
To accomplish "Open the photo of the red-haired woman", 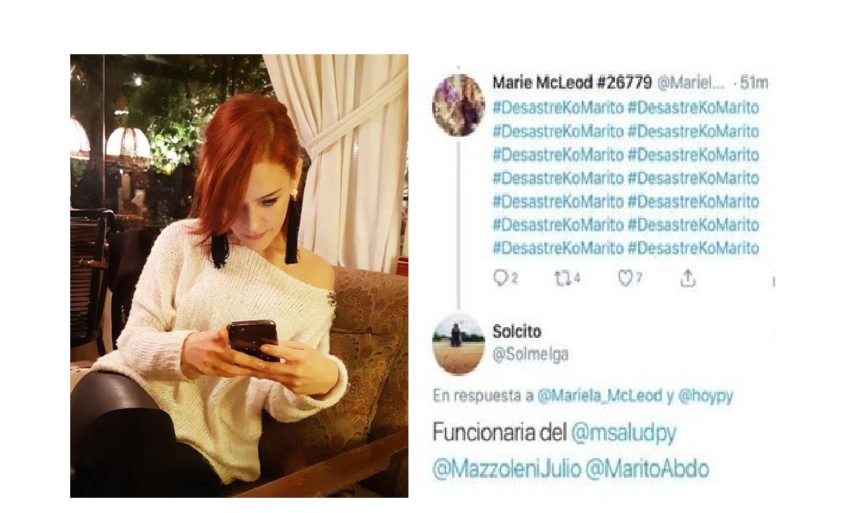I will [x=239, y=276].
